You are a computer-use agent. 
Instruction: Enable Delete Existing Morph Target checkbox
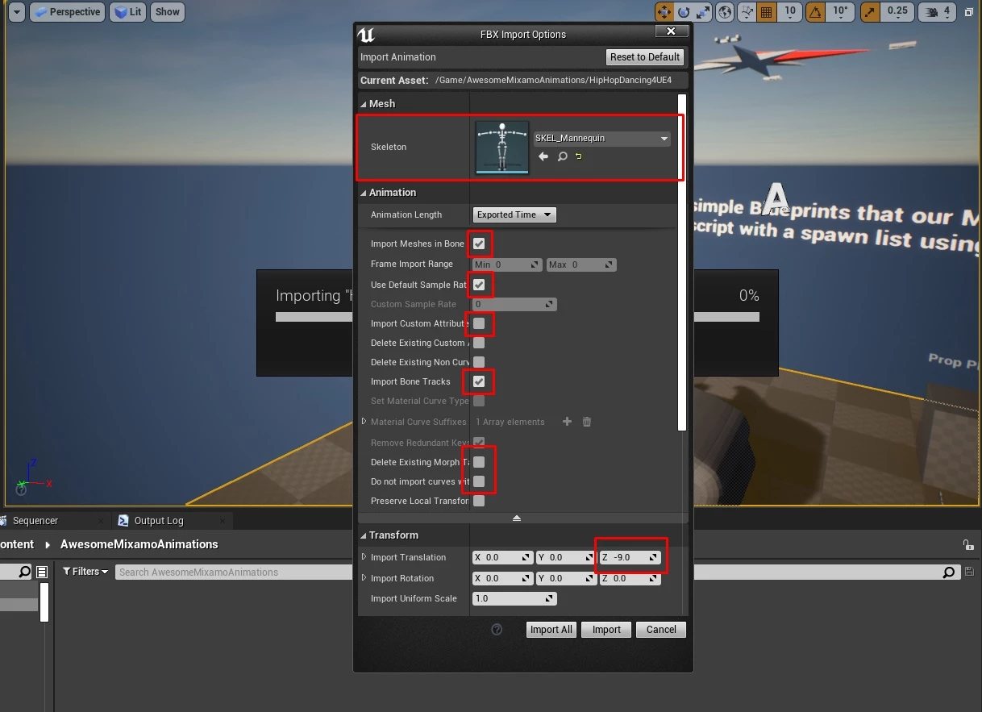tap(479, 462)
